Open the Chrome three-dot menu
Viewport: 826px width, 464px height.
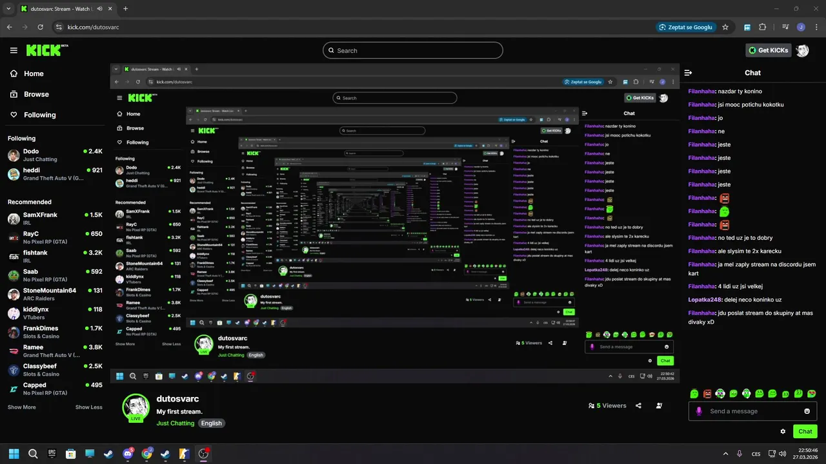point(816,27)
